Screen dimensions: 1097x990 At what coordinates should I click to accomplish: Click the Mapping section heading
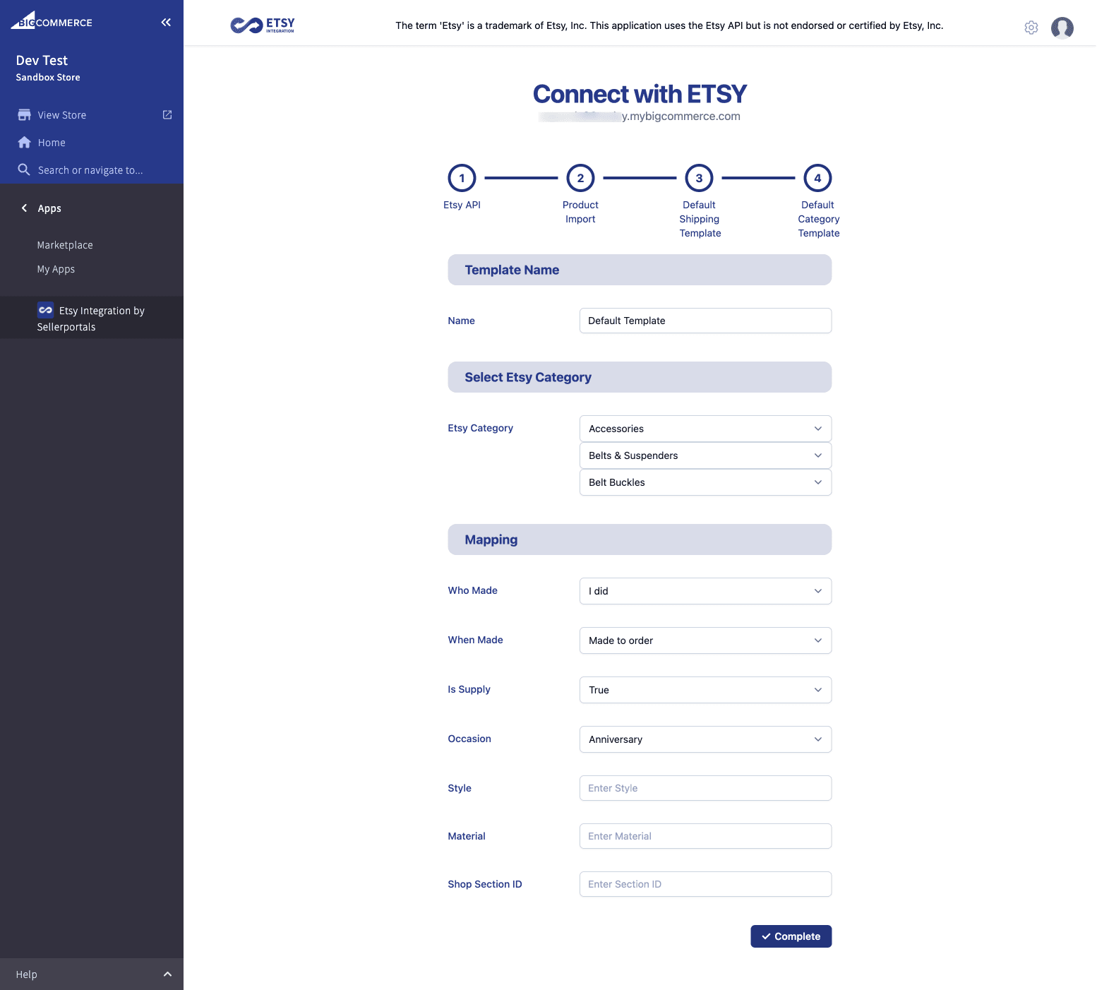[491, 539]
